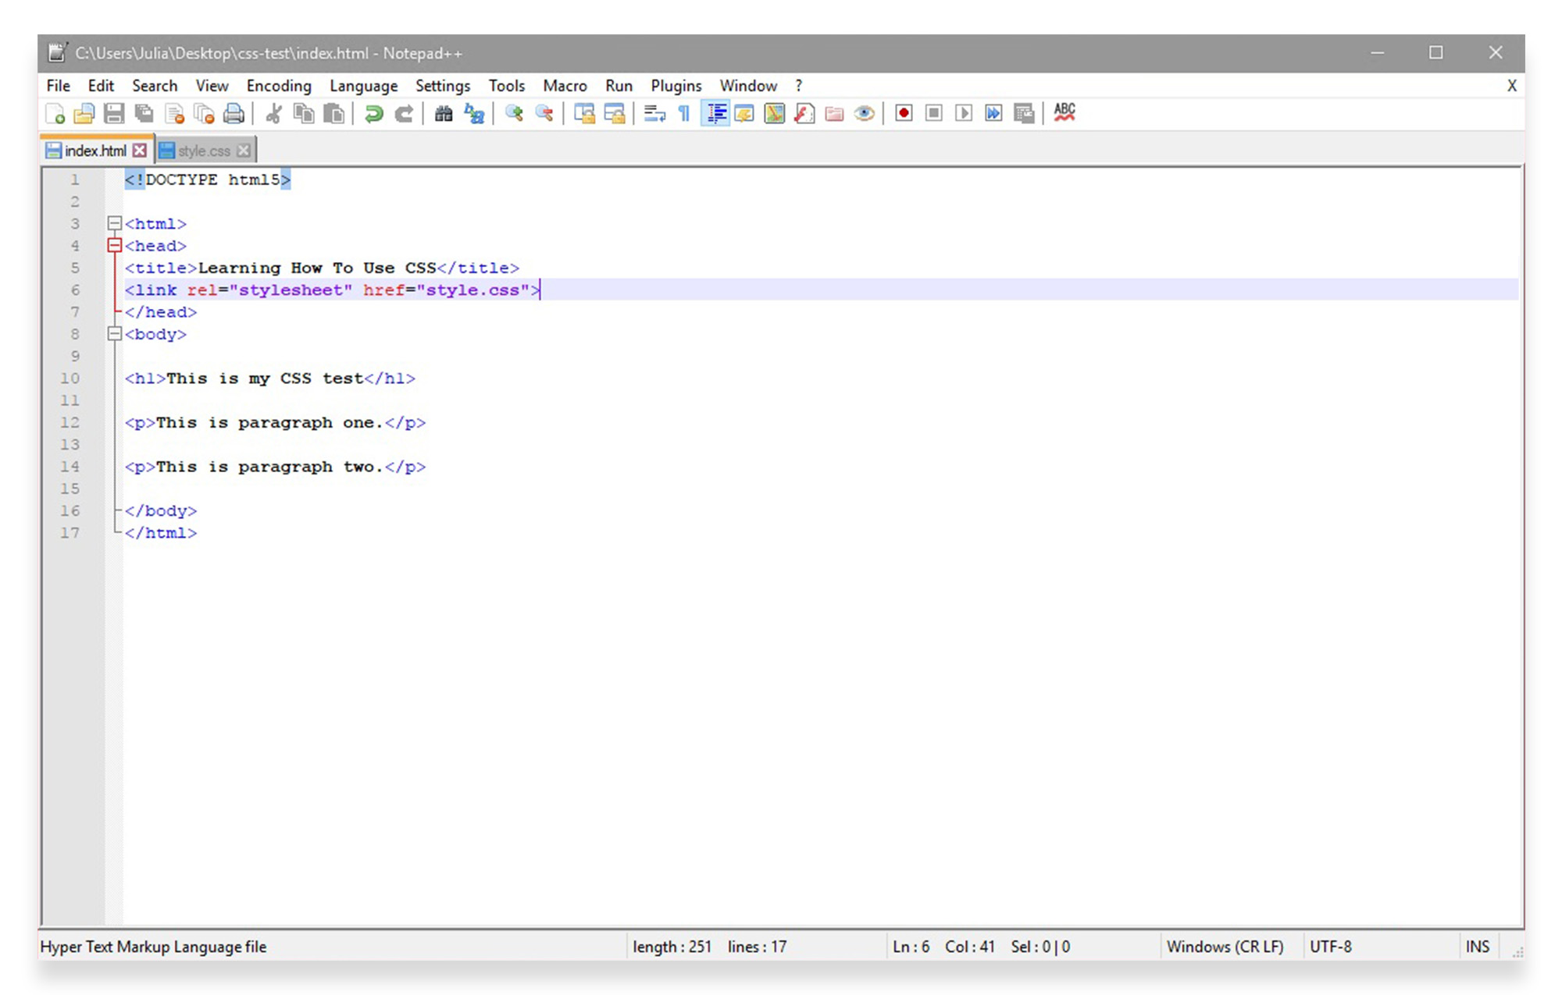Switch to the style.css tab
Screen dimensions: 1562x995
[203, 151]
